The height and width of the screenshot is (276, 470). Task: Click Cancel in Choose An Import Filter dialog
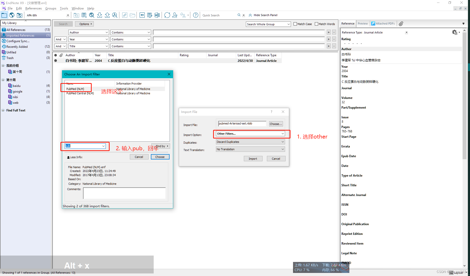139,157
